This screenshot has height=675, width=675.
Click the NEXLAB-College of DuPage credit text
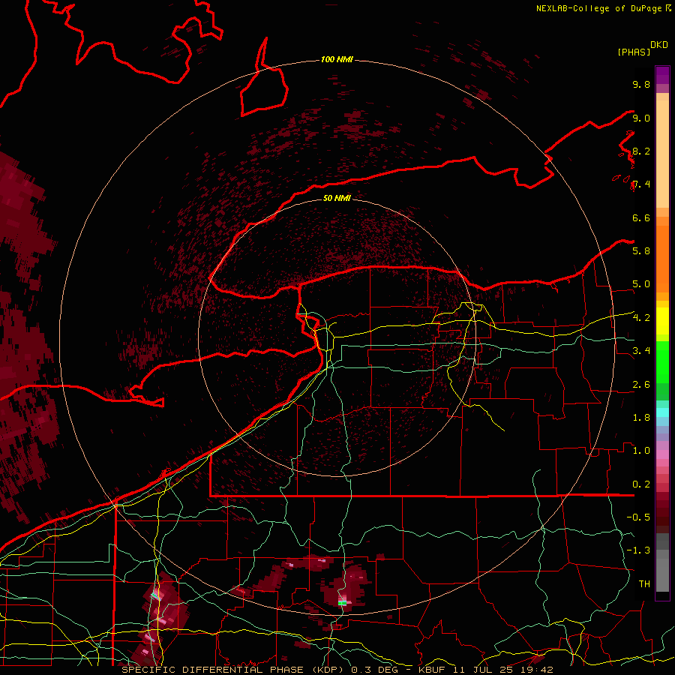click(x=600, y=8)
